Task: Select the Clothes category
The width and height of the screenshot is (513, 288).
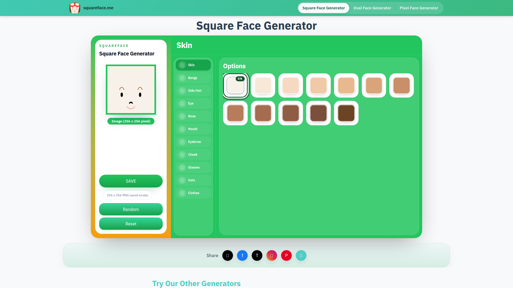Action: pos(193,193)
